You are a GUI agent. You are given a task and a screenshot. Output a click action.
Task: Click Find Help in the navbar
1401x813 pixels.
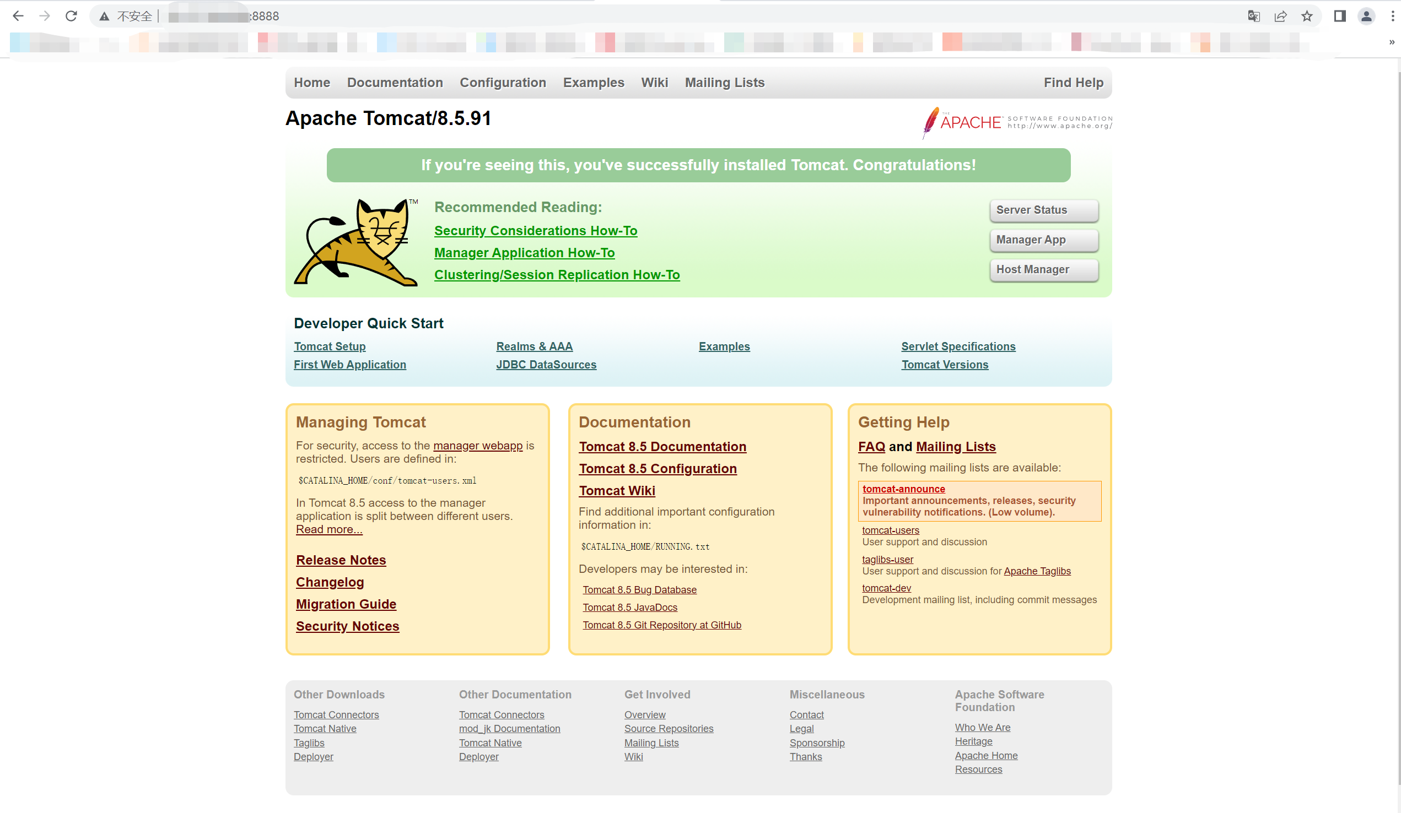coord(1073,82)
